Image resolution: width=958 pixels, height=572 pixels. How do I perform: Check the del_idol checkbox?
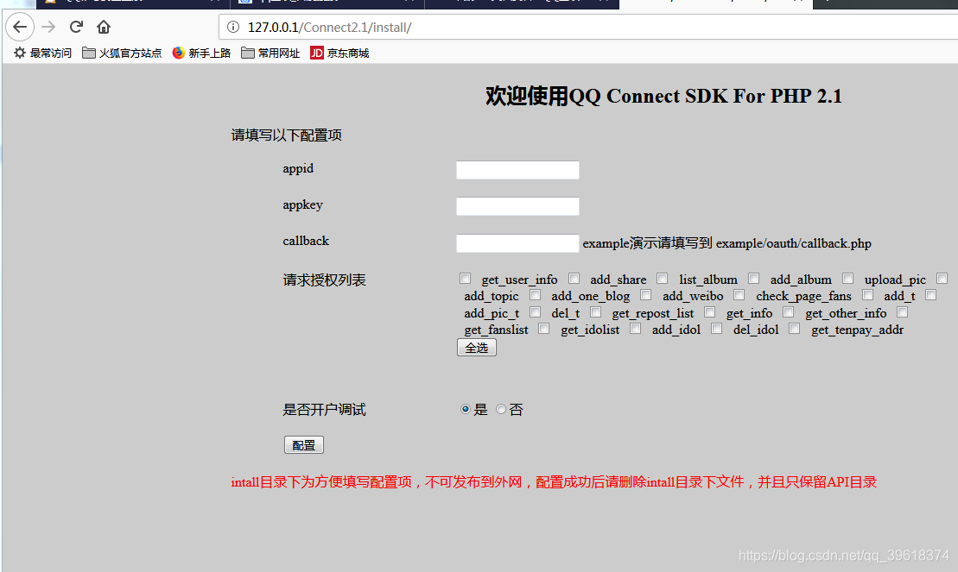(x=717, y=329)
